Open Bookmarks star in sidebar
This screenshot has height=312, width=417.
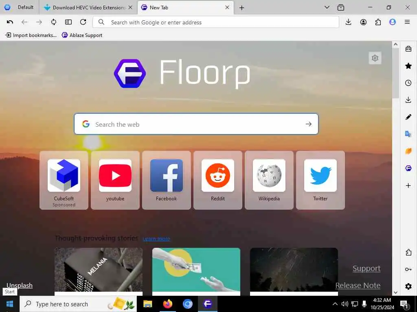tap(408, 66)
